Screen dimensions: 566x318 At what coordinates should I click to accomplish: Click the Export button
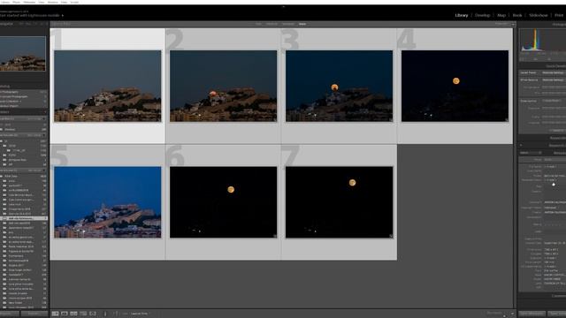(x=34, y=314)
